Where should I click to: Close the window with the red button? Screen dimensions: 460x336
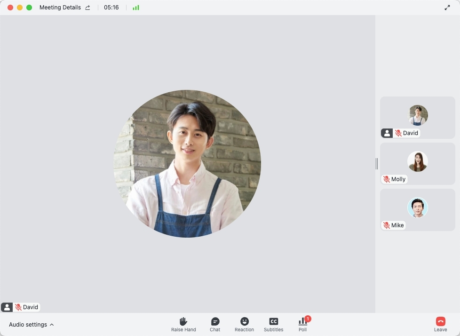10,8
